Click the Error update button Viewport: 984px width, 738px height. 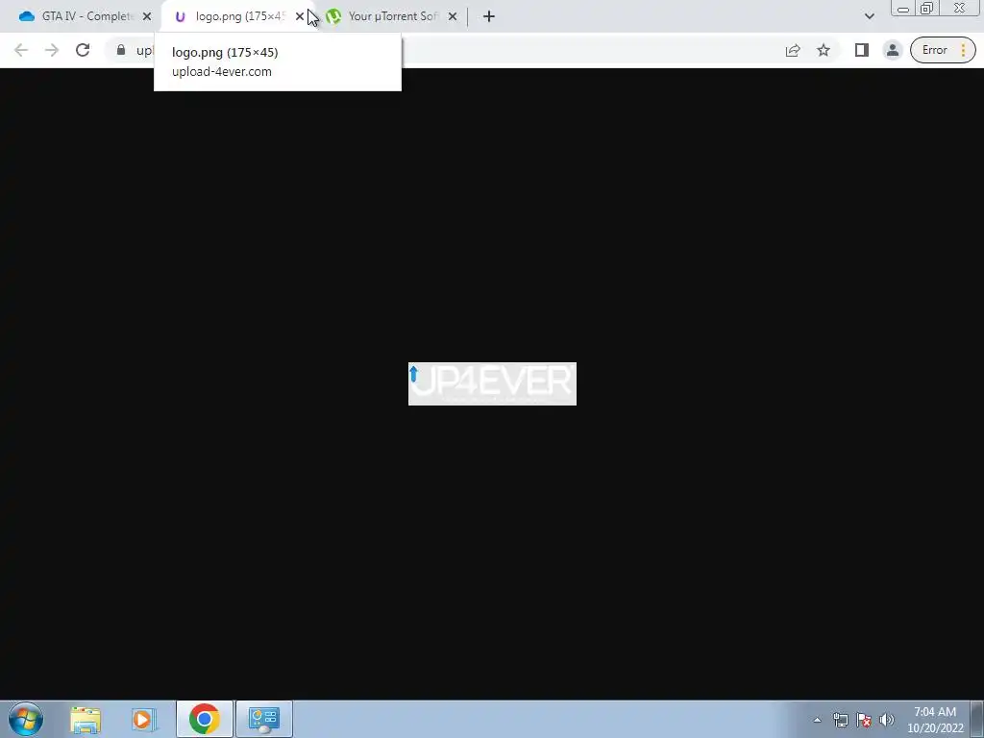pyautogui.click(x=943, y=50)
